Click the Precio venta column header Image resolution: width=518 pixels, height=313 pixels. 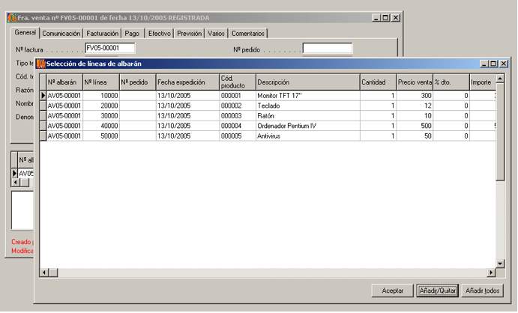(415, 82)
